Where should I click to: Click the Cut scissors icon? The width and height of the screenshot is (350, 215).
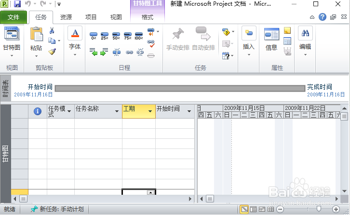[x=52, y=30]
